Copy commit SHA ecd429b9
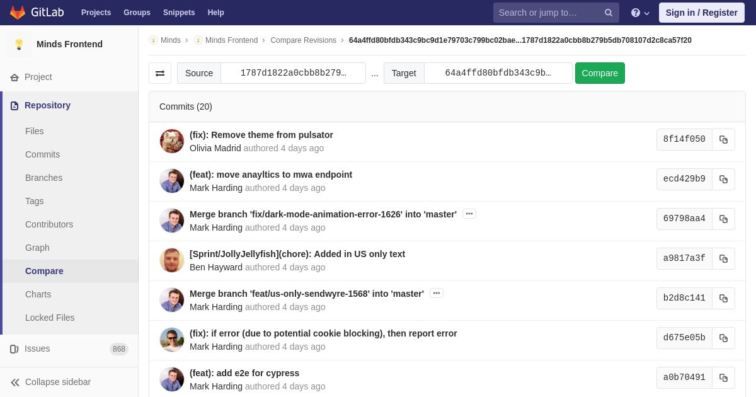The width and height of the screenshot is (756, 397). tap(723, 179)
